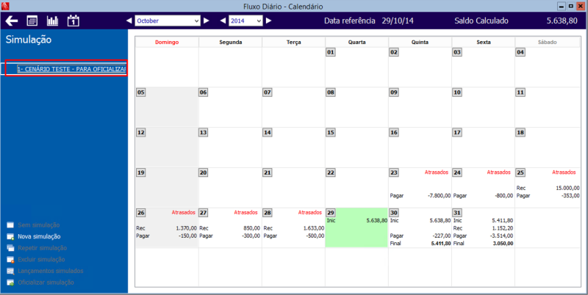Select day 01 in calendar
The width and height of the screenshot is (588, 295).
pos(330,52)
